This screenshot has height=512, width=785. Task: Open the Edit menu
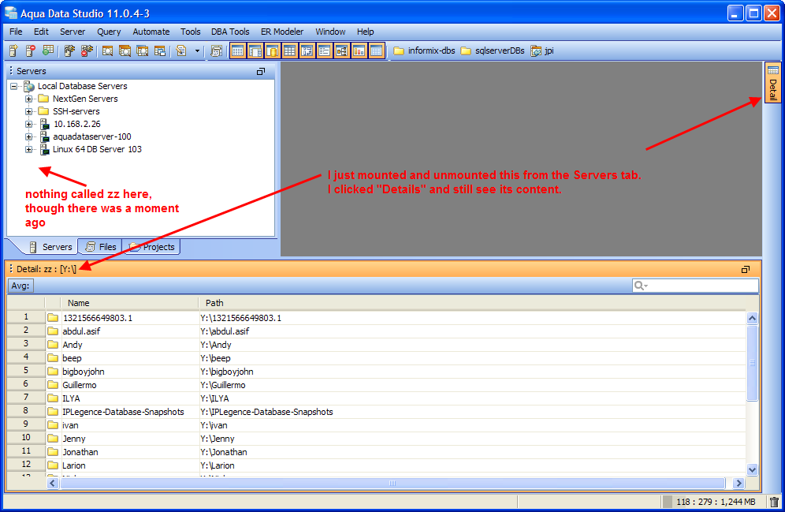click(x=41, y=32)
